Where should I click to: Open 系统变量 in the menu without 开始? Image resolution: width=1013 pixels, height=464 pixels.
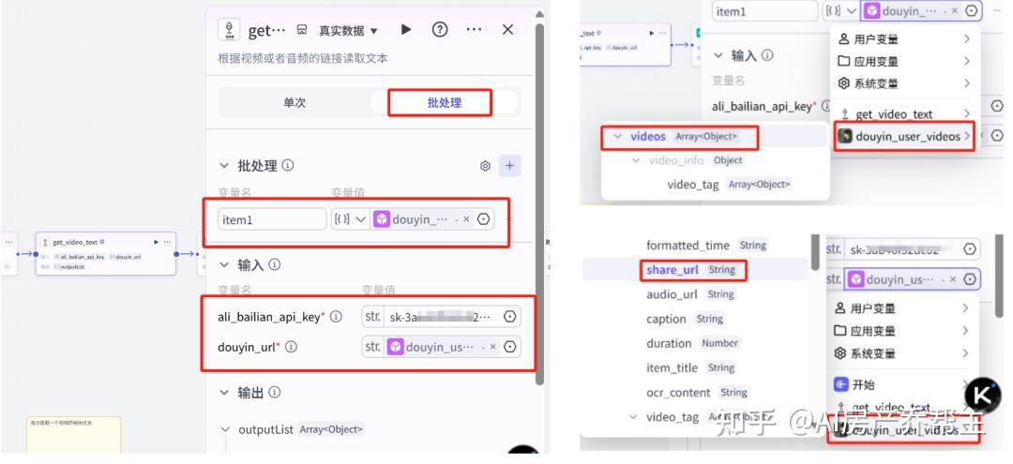[904, 83]
